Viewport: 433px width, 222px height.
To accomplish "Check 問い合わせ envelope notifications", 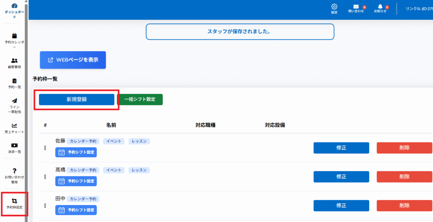I will [356, 7].
